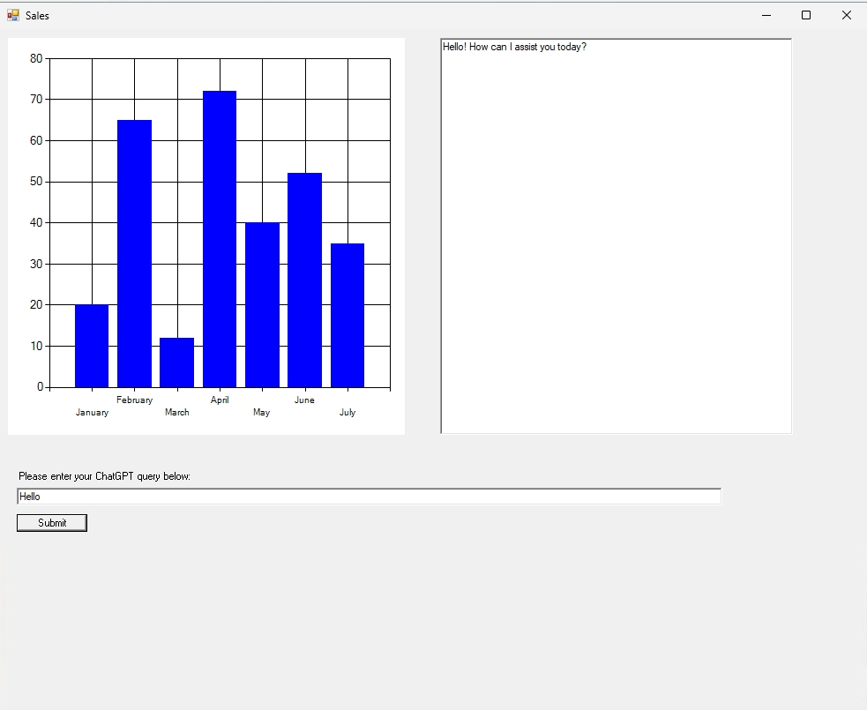
Task: Click the Sales window title bar
Action: click(x=353, y=15)
